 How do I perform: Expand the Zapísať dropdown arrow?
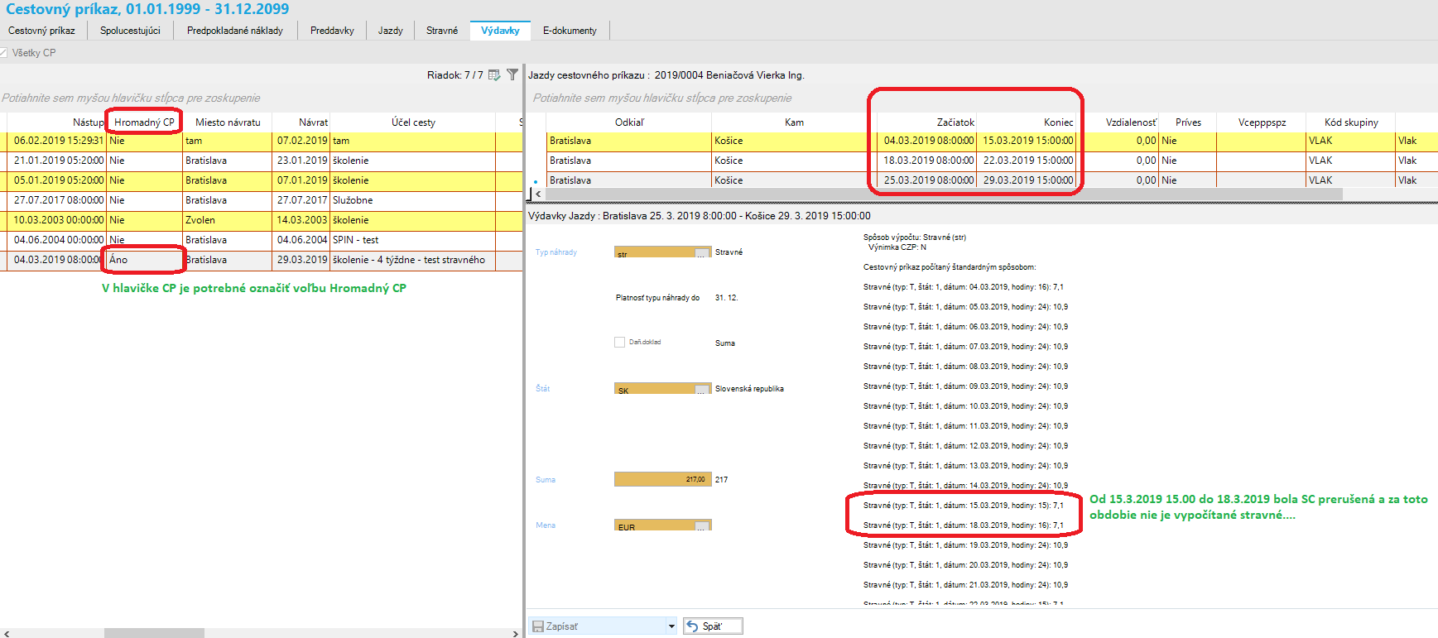671,626
